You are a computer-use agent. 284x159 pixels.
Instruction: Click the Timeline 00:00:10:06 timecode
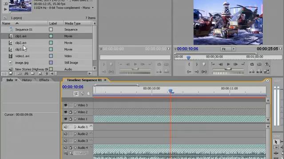pos(73,87)
